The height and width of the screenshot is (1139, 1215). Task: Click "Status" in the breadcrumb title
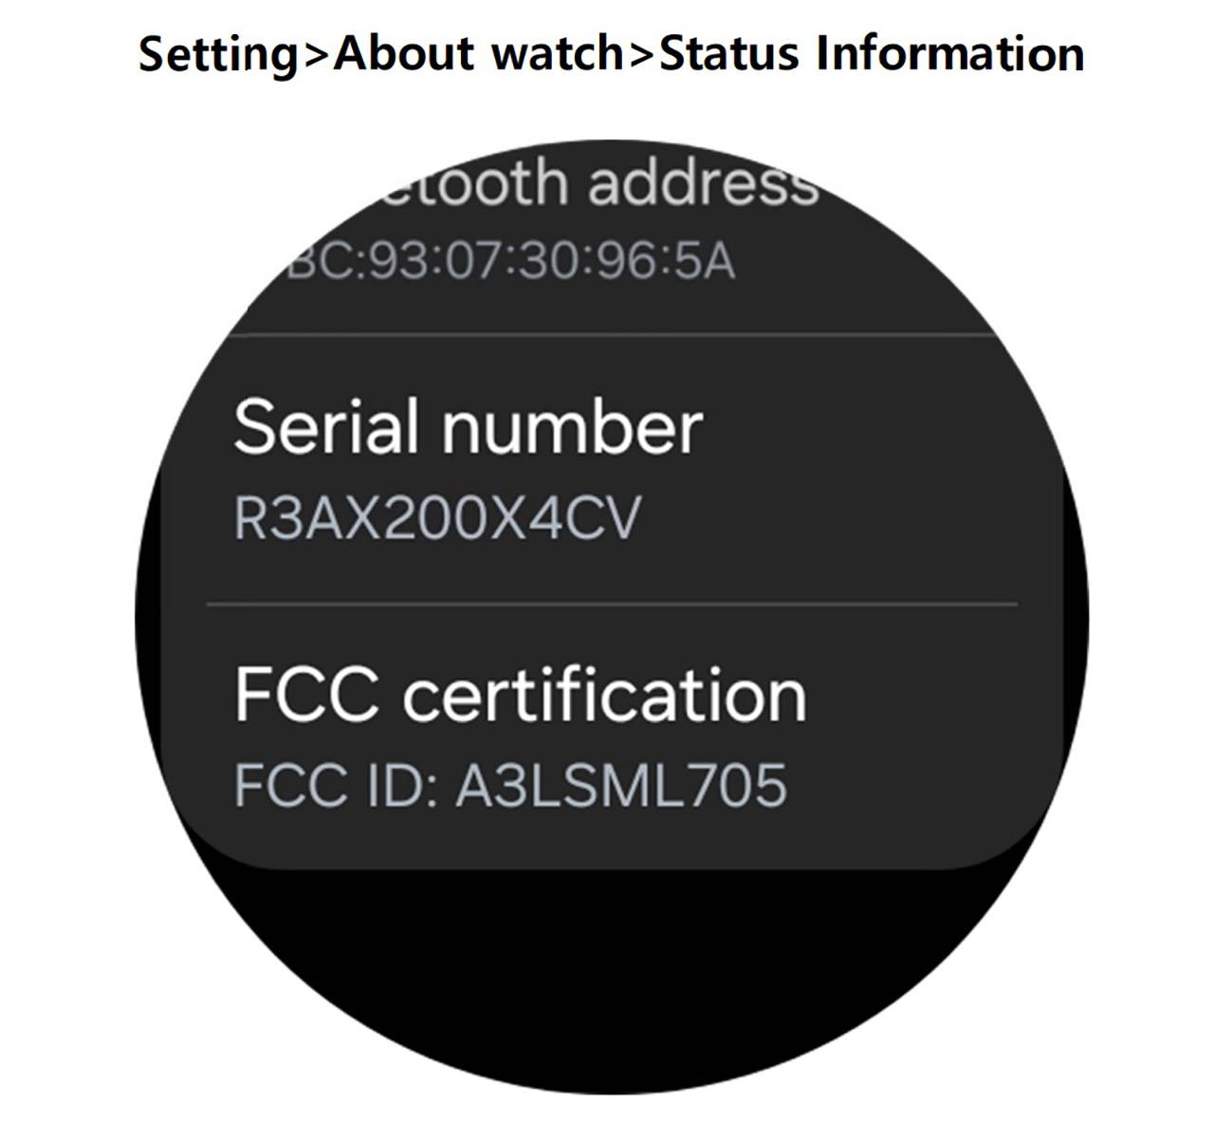pos(728,54)
